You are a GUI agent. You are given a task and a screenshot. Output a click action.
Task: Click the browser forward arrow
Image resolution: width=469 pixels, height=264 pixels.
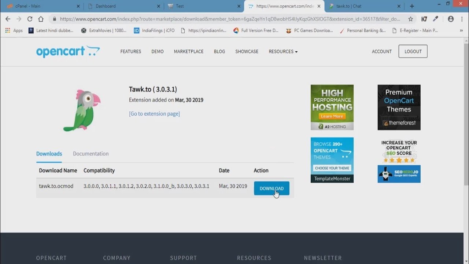point(19,19)
